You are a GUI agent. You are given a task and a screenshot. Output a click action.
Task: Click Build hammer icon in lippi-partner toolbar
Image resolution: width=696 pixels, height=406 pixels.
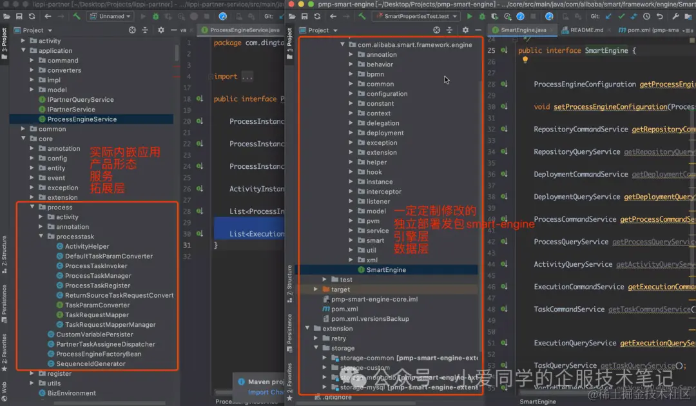click(77, 16)
